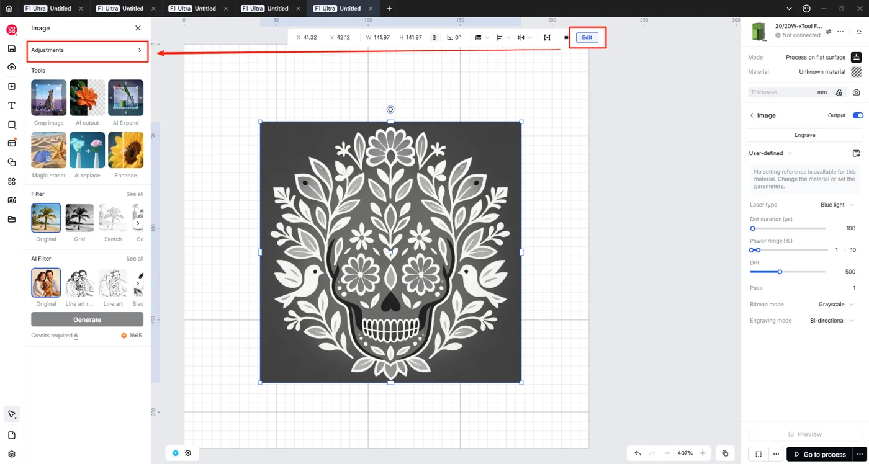Open the layers stack icon
The image size is (869, 464).
tap(12, 454)
